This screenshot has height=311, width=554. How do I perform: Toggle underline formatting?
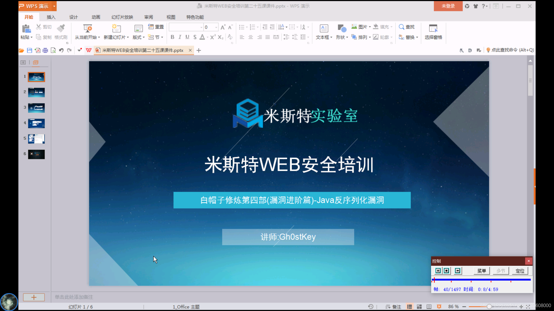click(x=187, y=37)
